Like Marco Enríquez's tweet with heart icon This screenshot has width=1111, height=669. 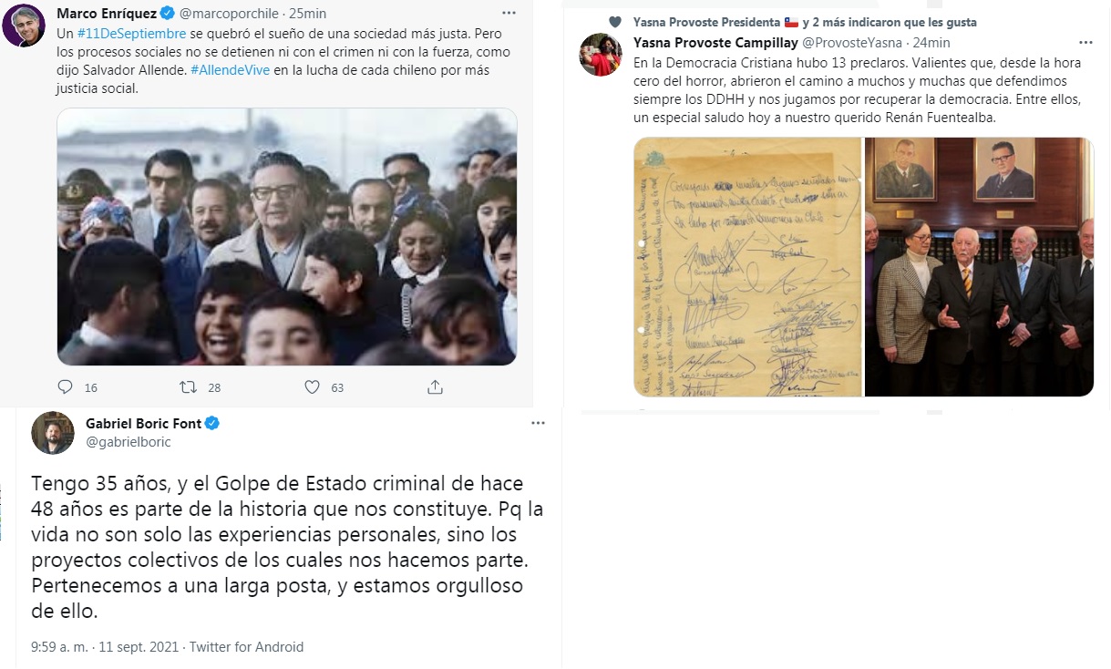click(312, 386)
